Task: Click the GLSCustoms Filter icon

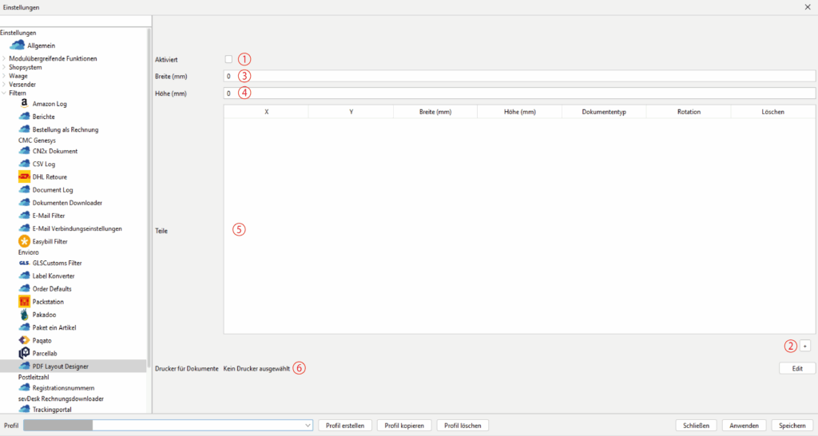Action: 24,263
